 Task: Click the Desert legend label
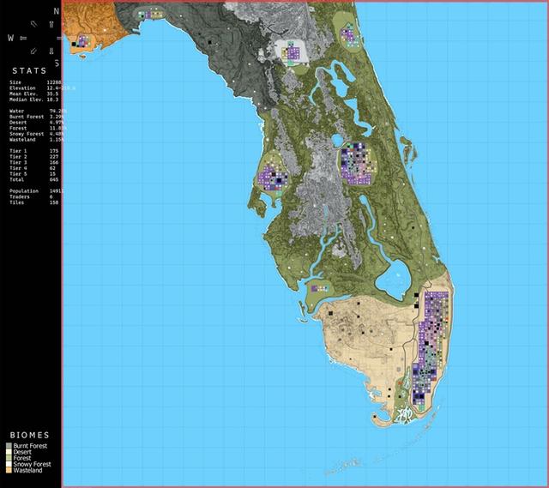pyautogui.click(x=22, y=452)
